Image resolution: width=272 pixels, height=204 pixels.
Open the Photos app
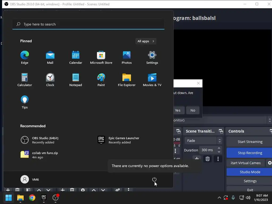pyautogui.click(x=127, y=58)
